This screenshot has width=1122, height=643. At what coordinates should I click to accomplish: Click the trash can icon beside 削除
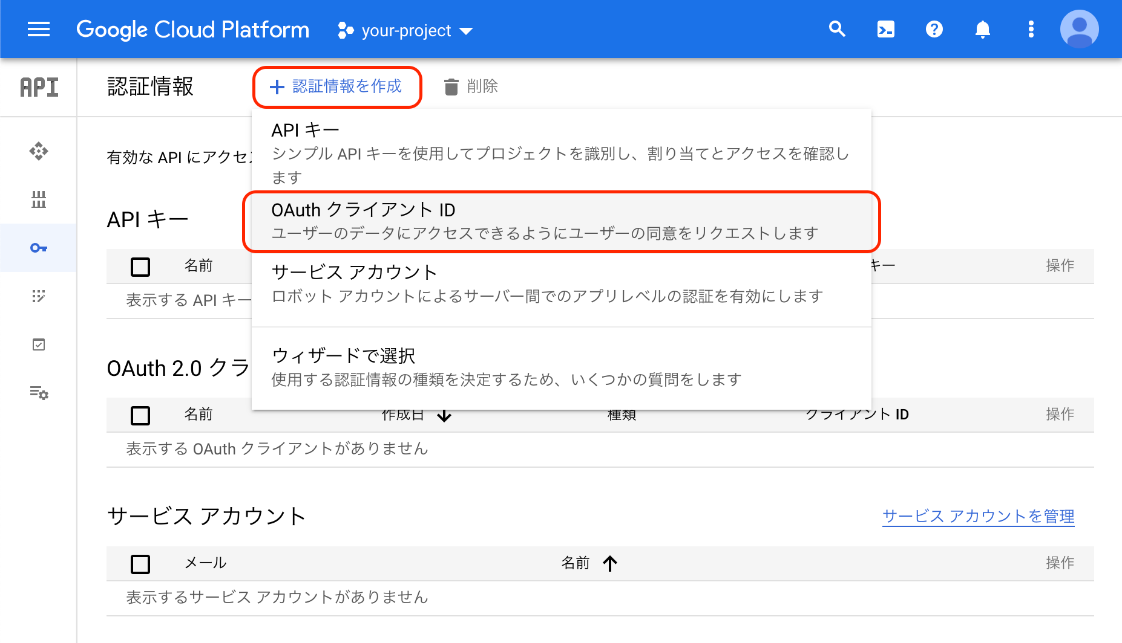pos(451,87)
